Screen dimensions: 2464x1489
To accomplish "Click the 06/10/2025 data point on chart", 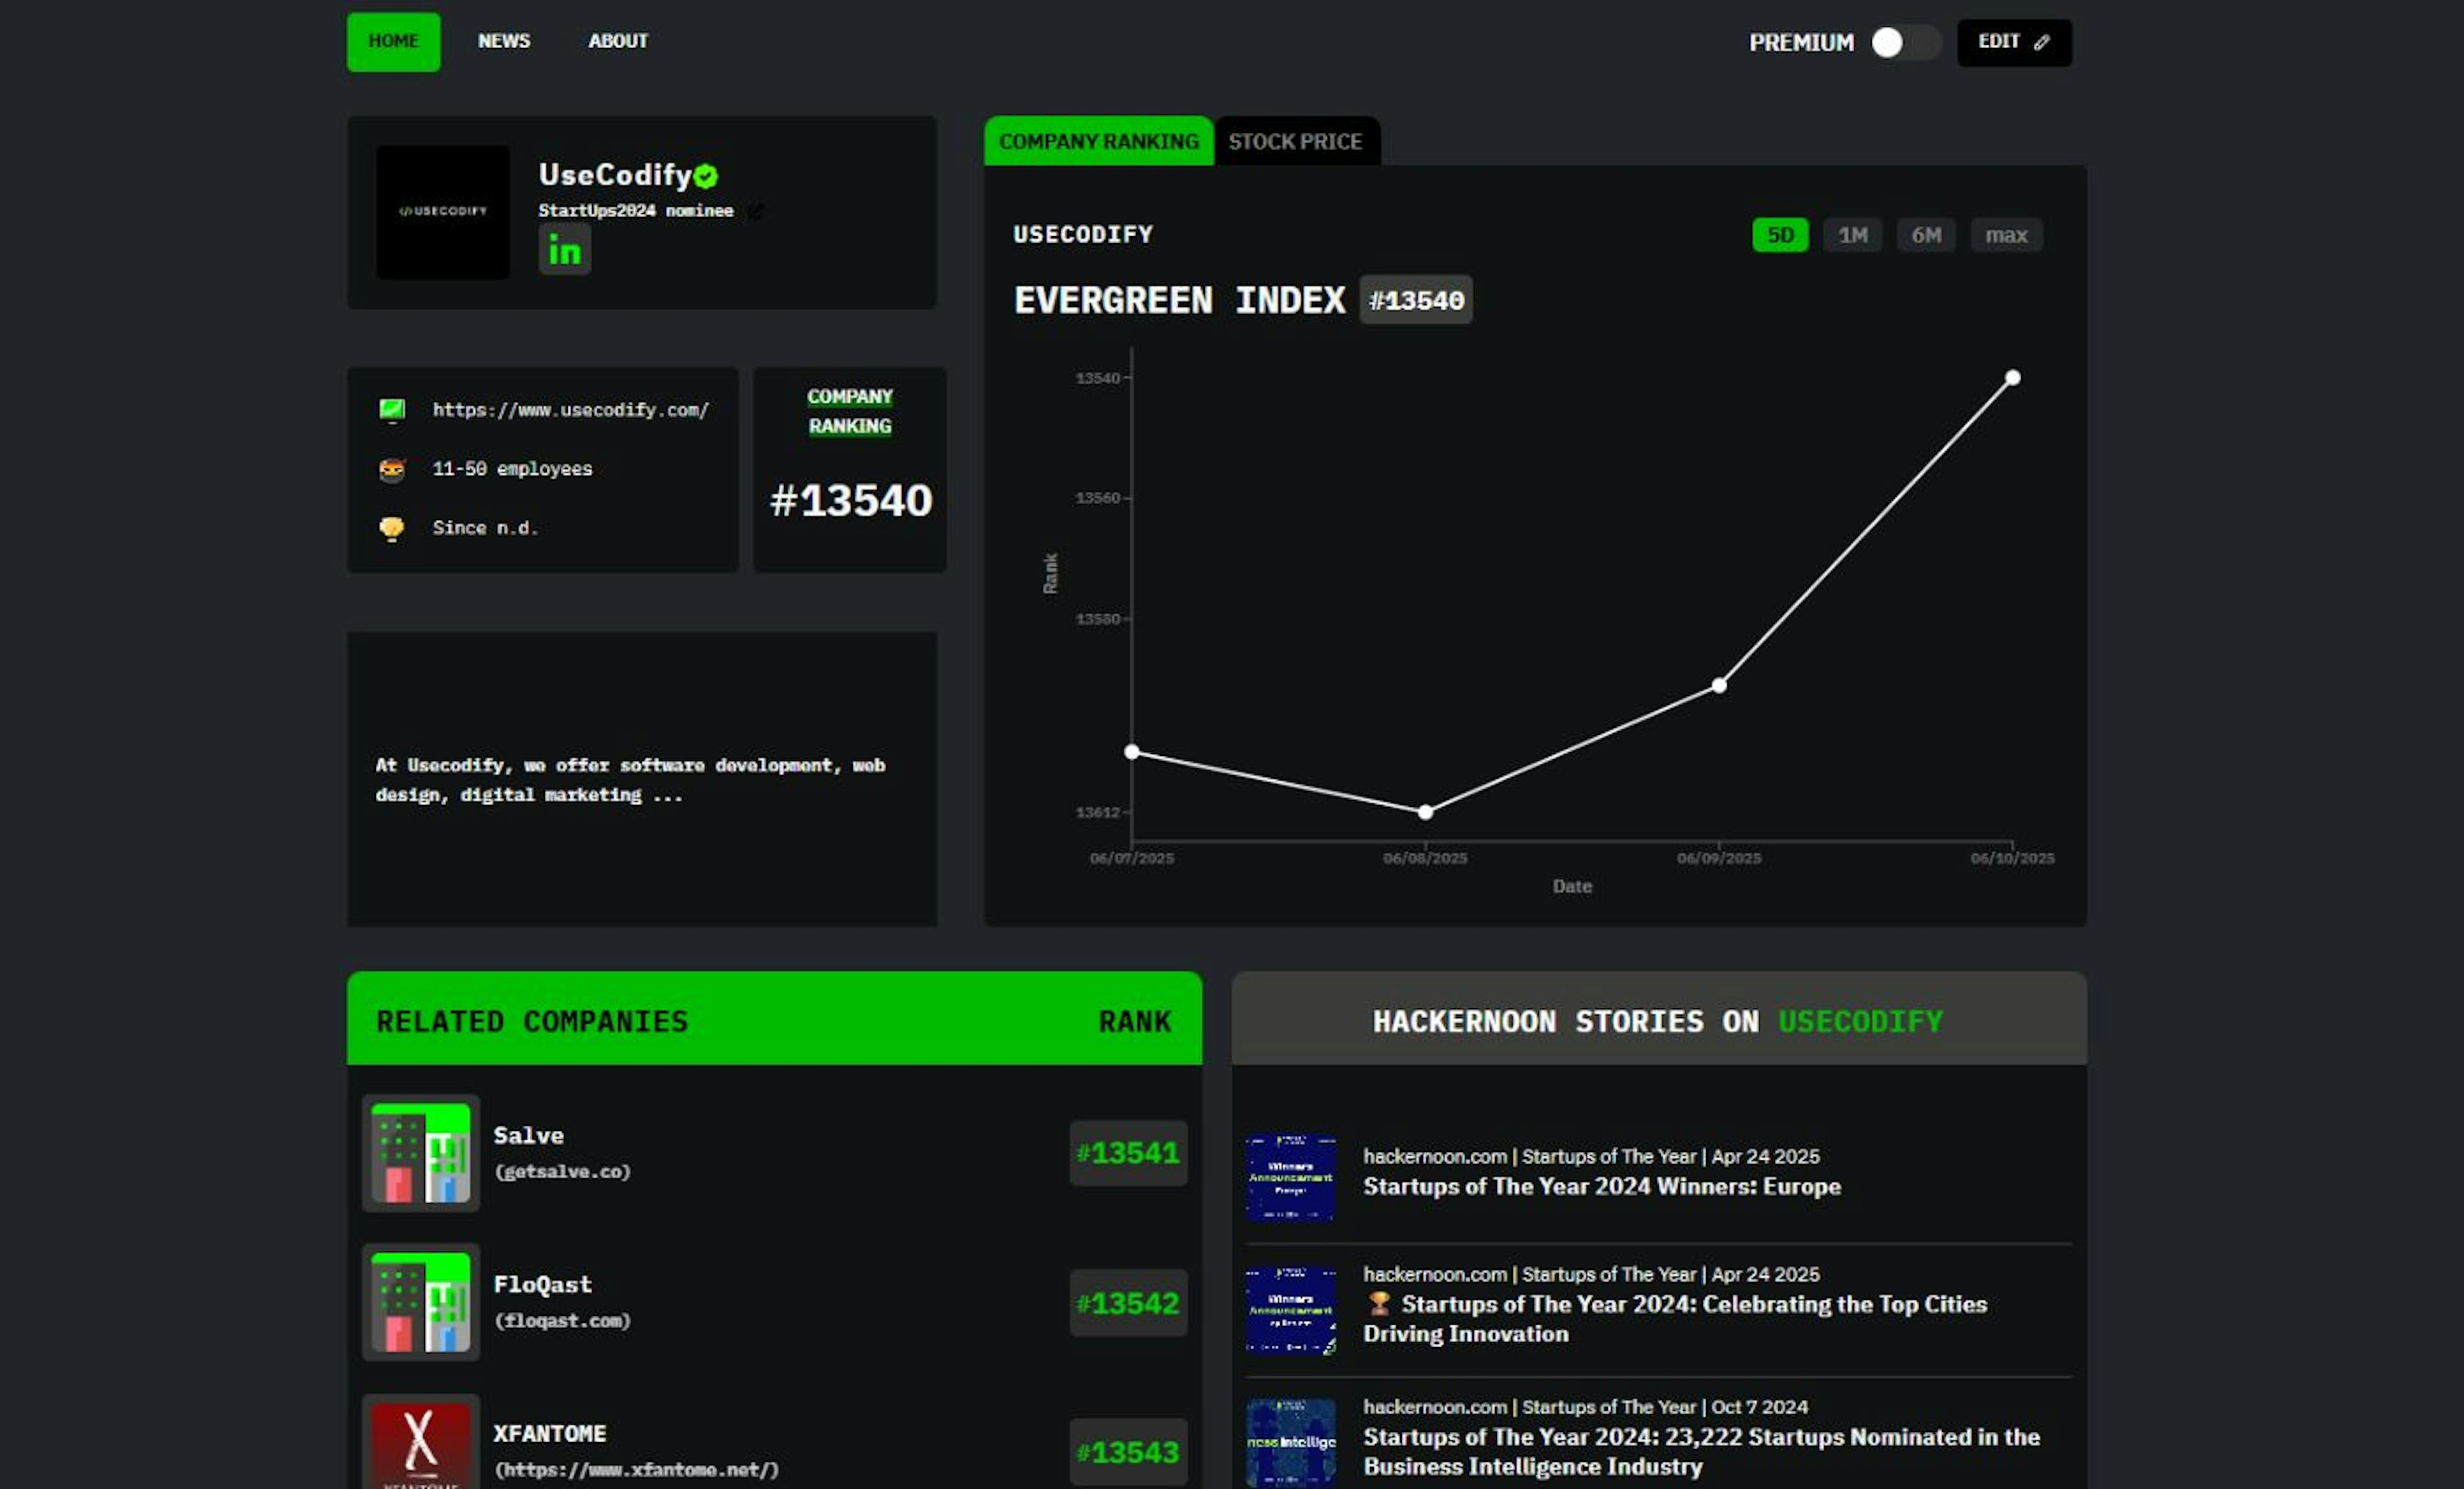I will [x=2012, y=378].
